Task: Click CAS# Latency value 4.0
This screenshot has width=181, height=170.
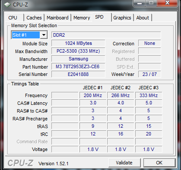Action: click(121, 103)
